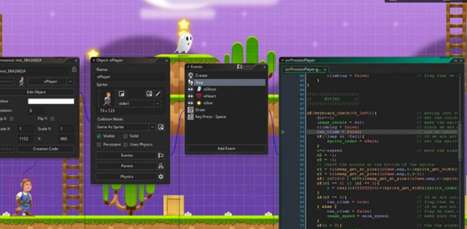Click the edit sprite pencil icon

(158, 94)
